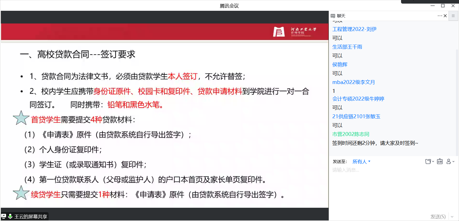Expand the arrow next to 发送(S)

click(452, 217)
